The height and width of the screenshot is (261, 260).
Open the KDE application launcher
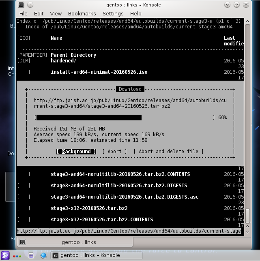(x=5, y=255)
